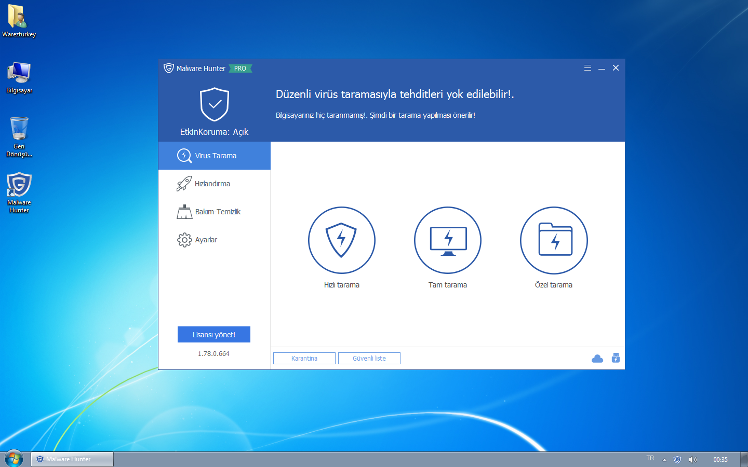Screen dimensions: 748x467
Task: Click the Malware Hunter taskbar button
Action: [x=72, y=459]
